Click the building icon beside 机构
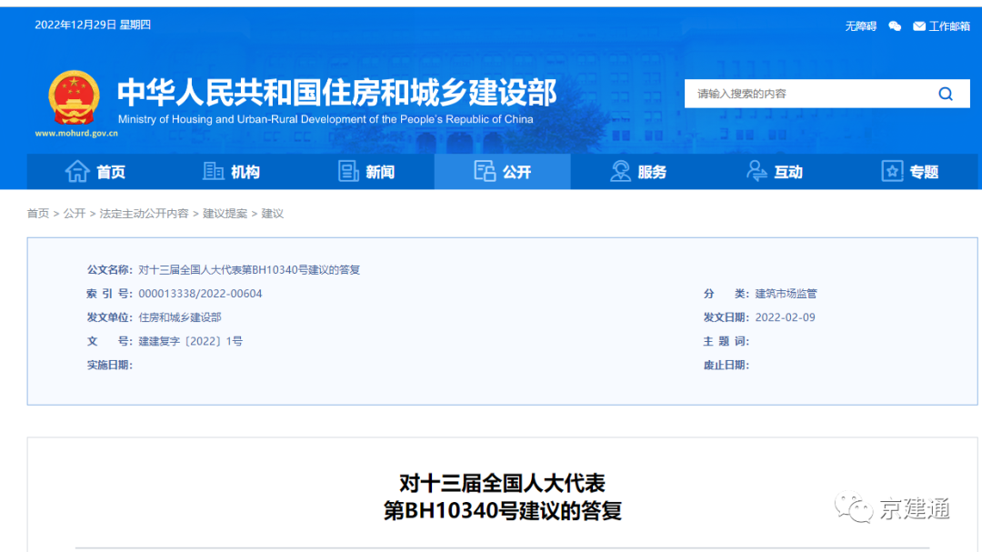Image resolution: width=982 pixels, height=552 pixels. point(213,171)
